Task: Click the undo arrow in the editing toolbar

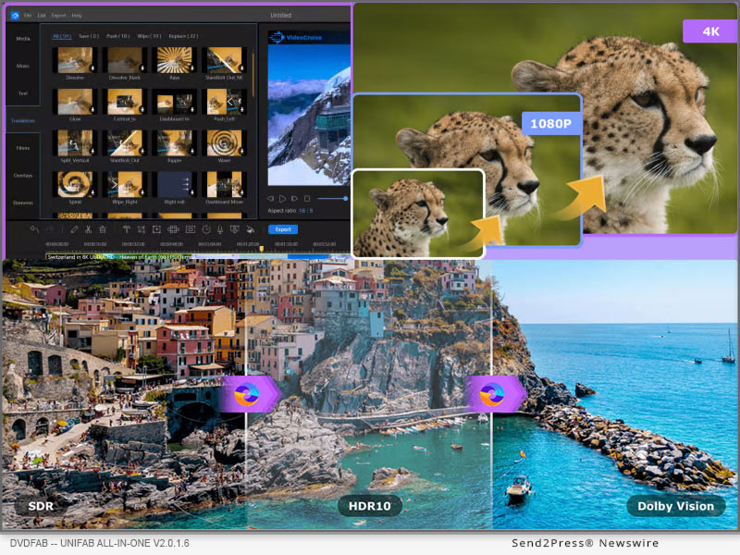Action: 34,229
